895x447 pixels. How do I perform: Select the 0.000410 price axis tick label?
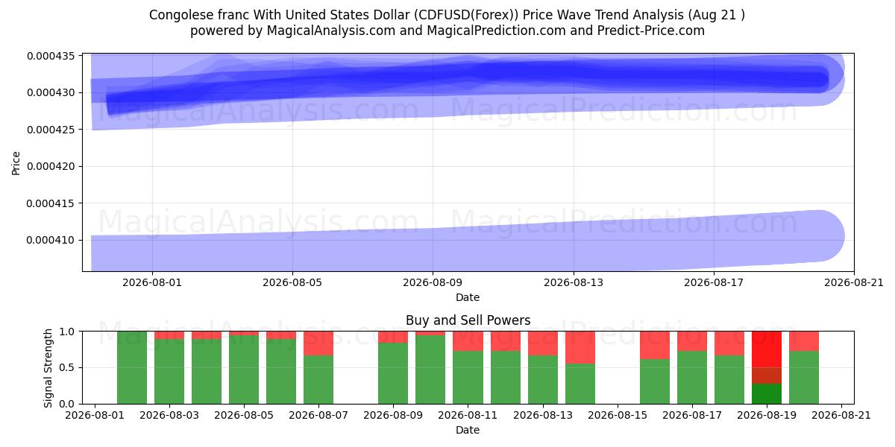click(51, 240)
